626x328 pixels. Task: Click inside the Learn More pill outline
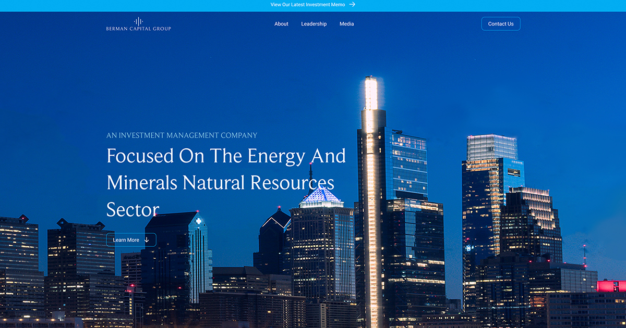(130, 239)
